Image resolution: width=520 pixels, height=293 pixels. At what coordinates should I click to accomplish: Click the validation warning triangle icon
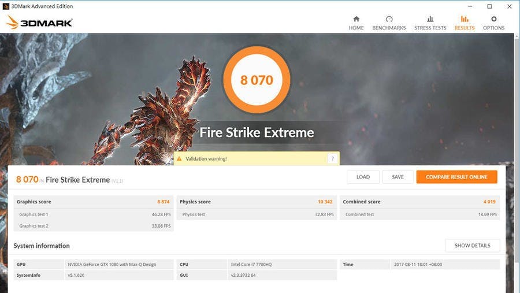point(179,158)
